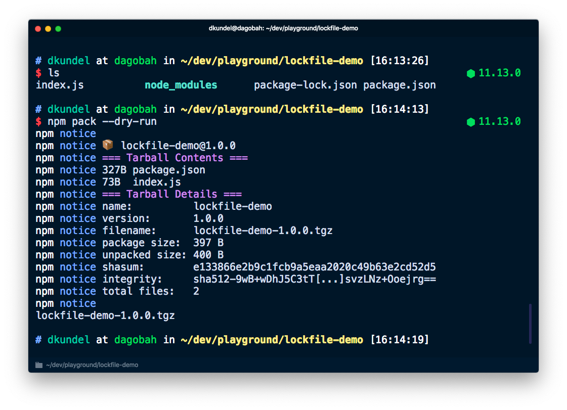Screen dimensions: 567x410
Task: Click the green maximize window button
Action: 58,29
